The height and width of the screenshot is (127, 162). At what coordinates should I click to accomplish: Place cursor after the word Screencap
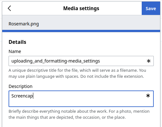point(33,96)
